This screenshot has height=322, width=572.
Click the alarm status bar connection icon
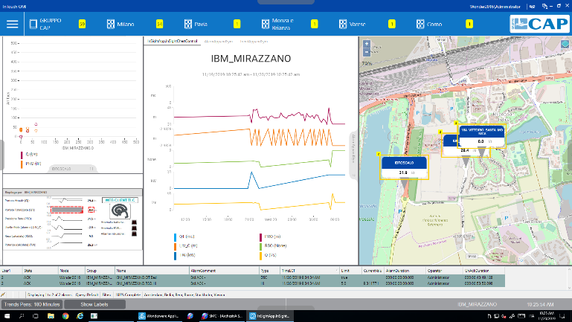pos(3,294)
